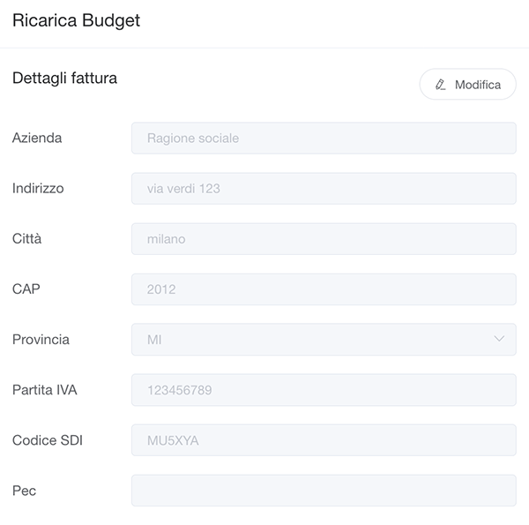This screenshot has width=529, height=525.
Task: Expand the Provincia chevron arrow
Action: click(500, 339)
